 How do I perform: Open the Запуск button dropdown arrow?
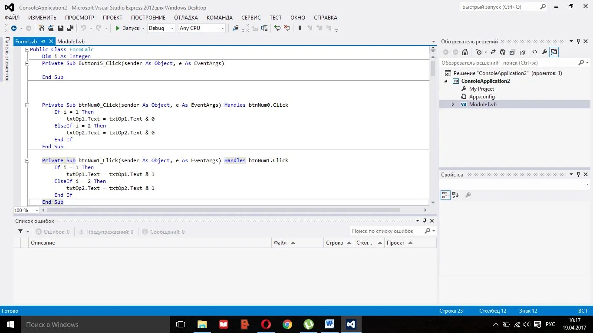click(143, 28)
